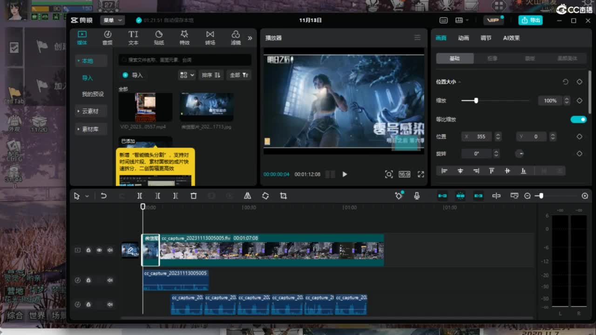This screenshot has width=596, height=335.
Task: Add keyframe for 旋转 rotation
Action: (580, 154)
